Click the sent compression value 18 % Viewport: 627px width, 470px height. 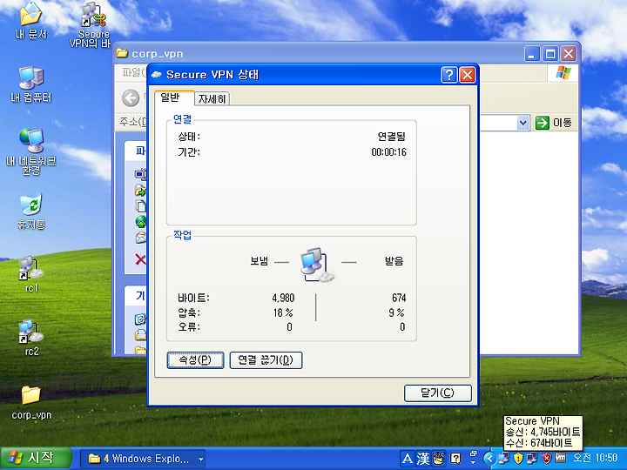tap(283, 312)
